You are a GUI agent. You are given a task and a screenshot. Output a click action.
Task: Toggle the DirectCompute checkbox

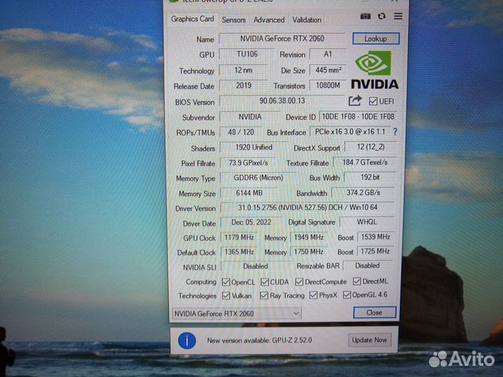pos(299,282)
